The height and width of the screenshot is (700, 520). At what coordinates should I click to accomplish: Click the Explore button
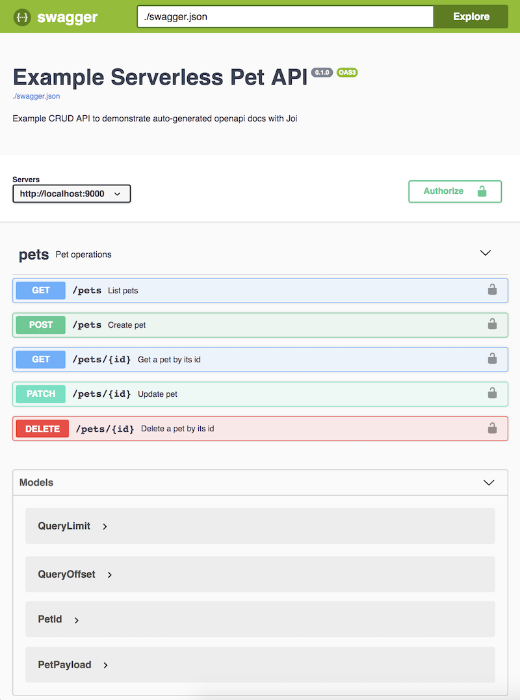pos(471,16)
